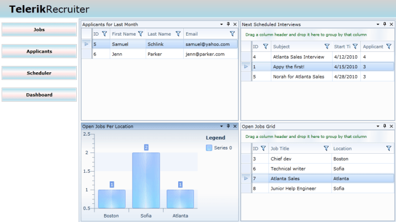Select the 4/28/2010 start date cell
This screenshot has height=222, width=396.
click(x=346, y=76)
